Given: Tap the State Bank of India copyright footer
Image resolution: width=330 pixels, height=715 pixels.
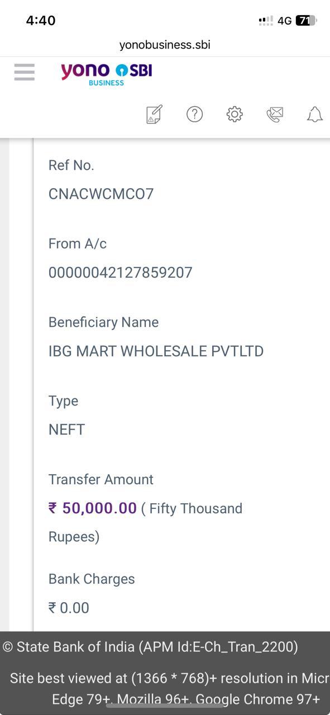Looking at the screenshot, I should [151, 647].
